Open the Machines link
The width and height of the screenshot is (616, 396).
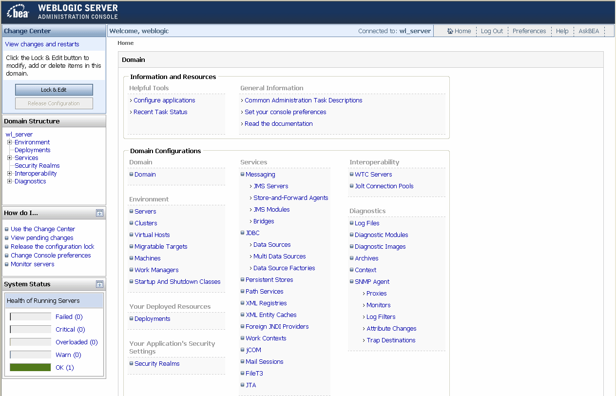coord(148,258)
